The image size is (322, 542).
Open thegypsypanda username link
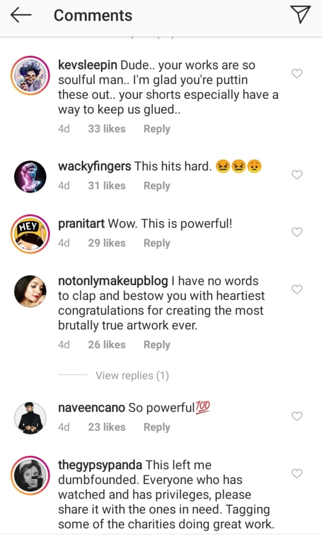click(x=101, y=465)
